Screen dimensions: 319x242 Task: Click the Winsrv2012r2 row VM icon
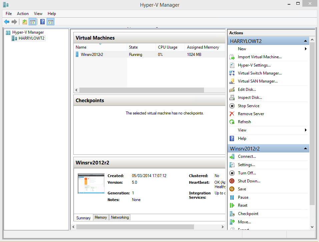click(77, 54)
